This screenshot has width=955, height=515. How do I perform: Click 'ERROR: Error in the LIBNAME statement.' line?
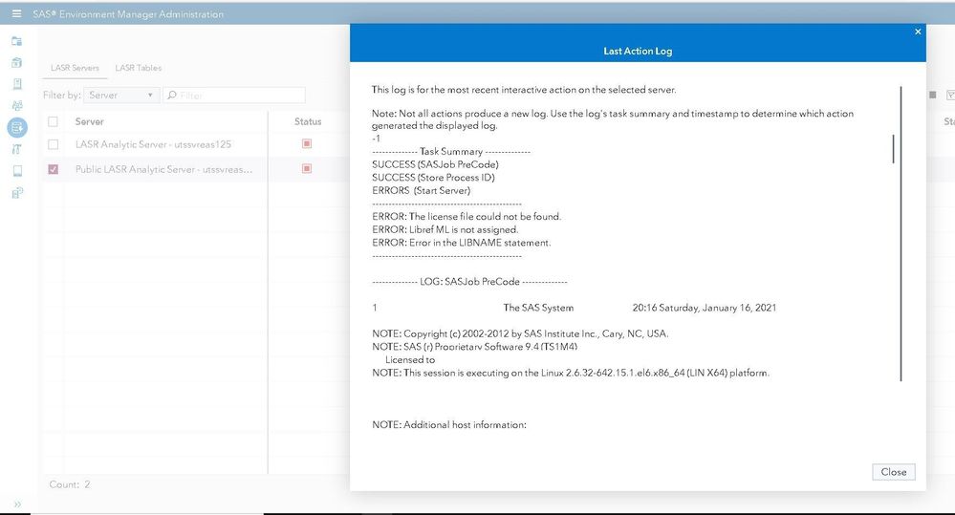(462, 243)
